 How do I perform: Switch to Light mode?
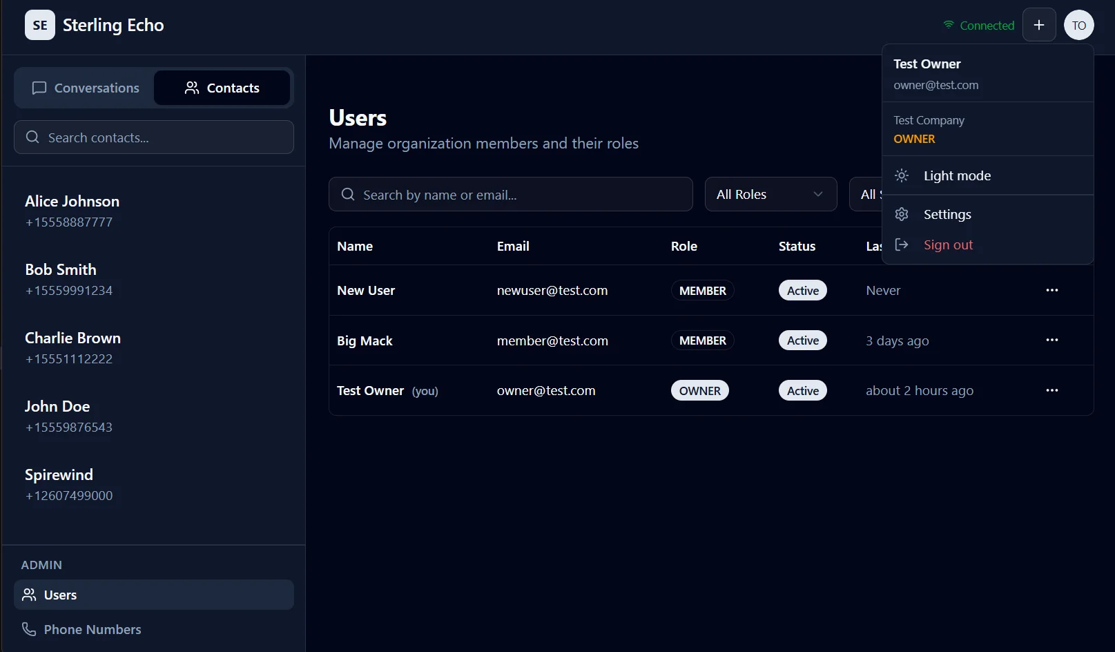tap(957, 175)
